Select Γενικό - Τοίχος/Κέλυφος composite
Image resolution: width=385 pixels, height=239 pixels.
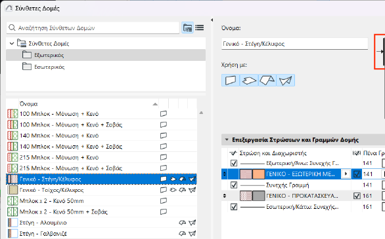101,190
